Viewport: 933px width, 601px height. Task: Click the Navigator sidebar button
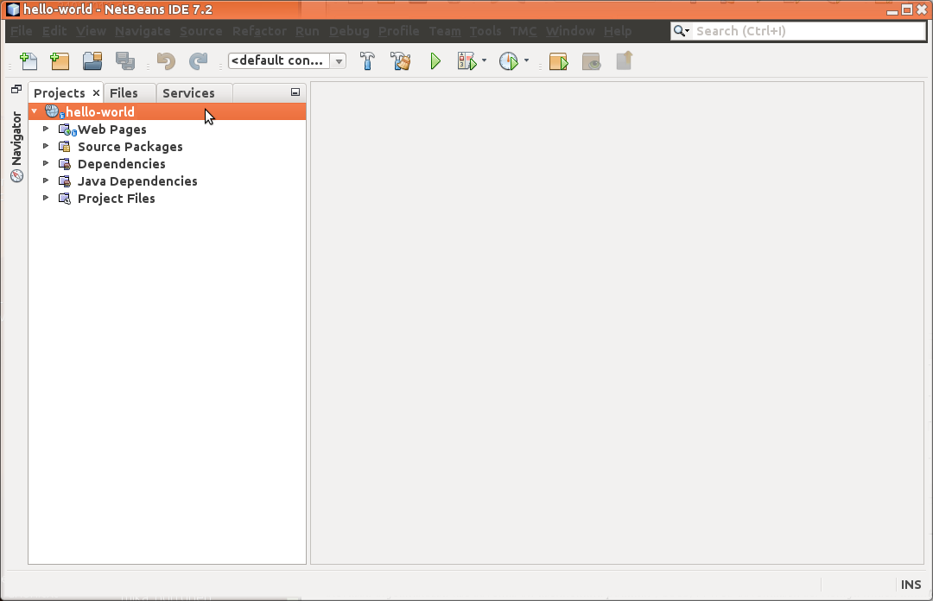pyautogui.click(x=16, y=147)
